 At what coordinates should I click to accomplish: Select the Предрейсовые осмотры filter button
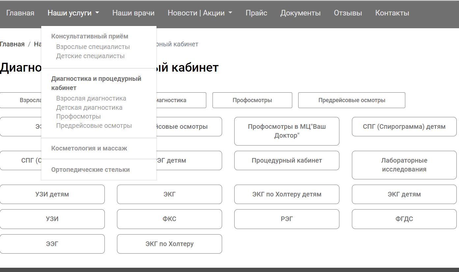[x=351, y=100]
